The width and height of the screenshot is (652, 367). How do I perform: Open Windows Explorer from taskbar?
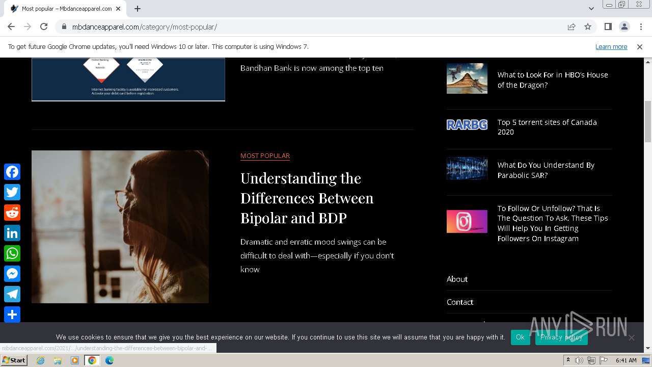(x=58, y=360)
